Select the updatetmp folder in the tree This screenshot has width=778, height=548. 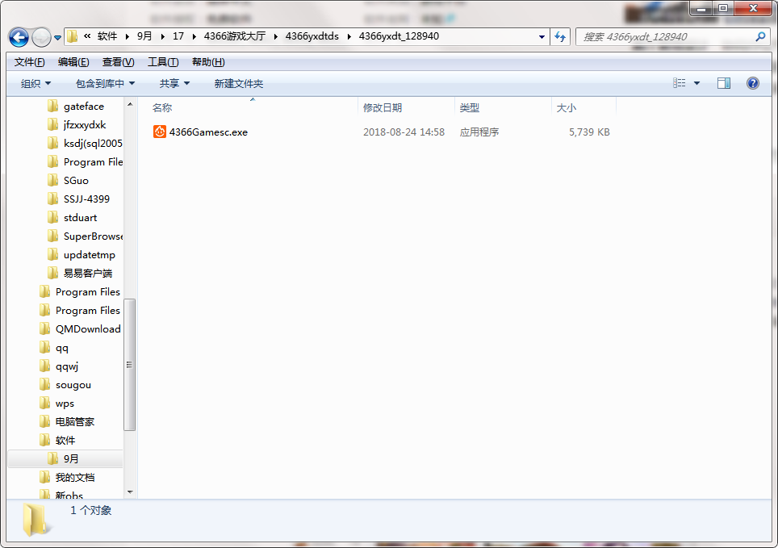click(90, 255)
